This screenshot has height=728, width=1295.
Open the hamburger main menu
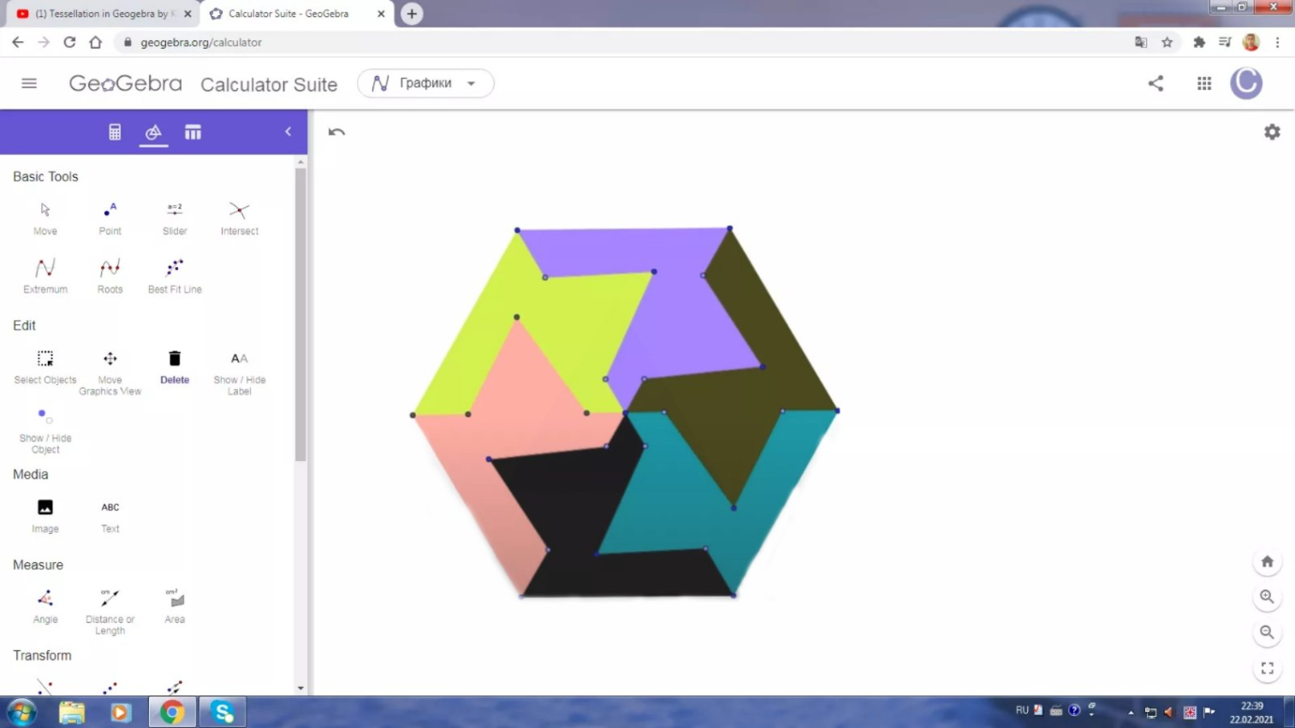pos(29,83)
